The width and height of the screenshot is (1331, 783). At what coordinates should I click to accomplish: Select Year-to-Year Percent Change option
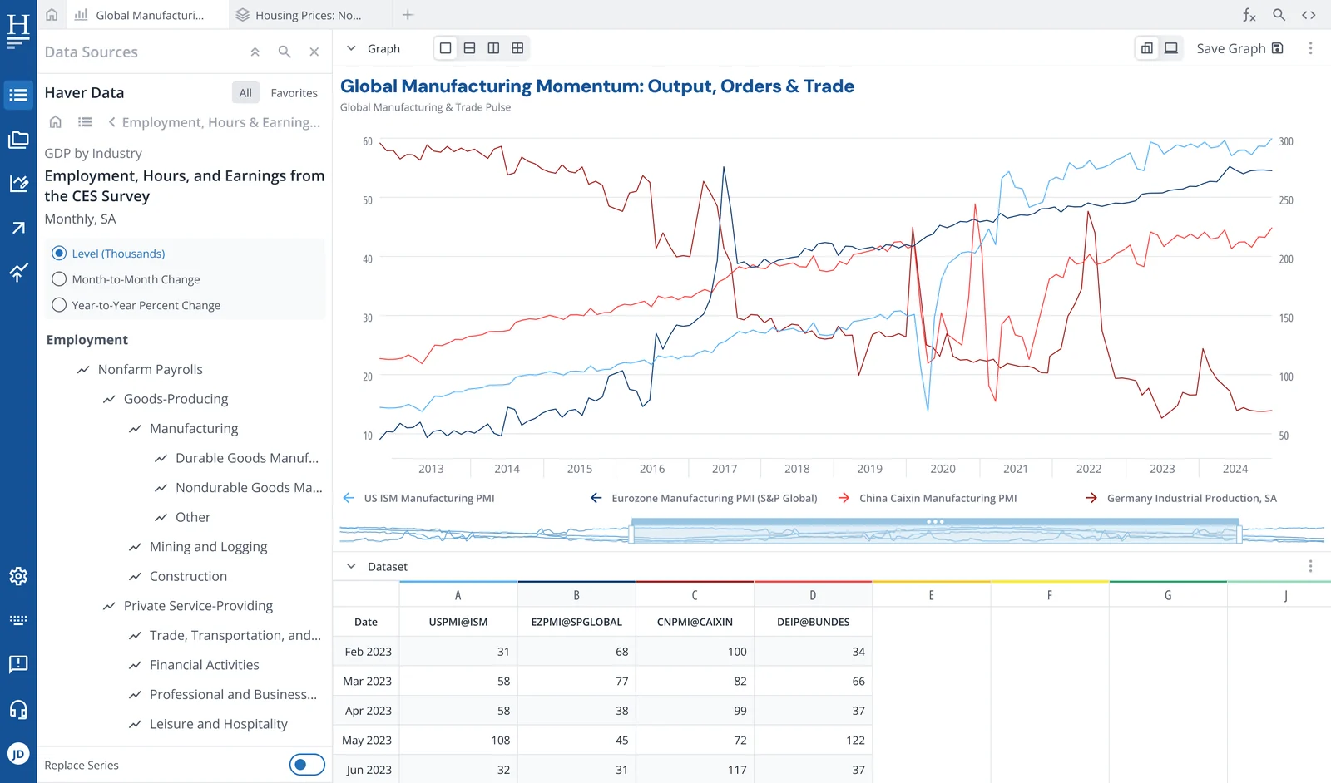click(59, 304)
